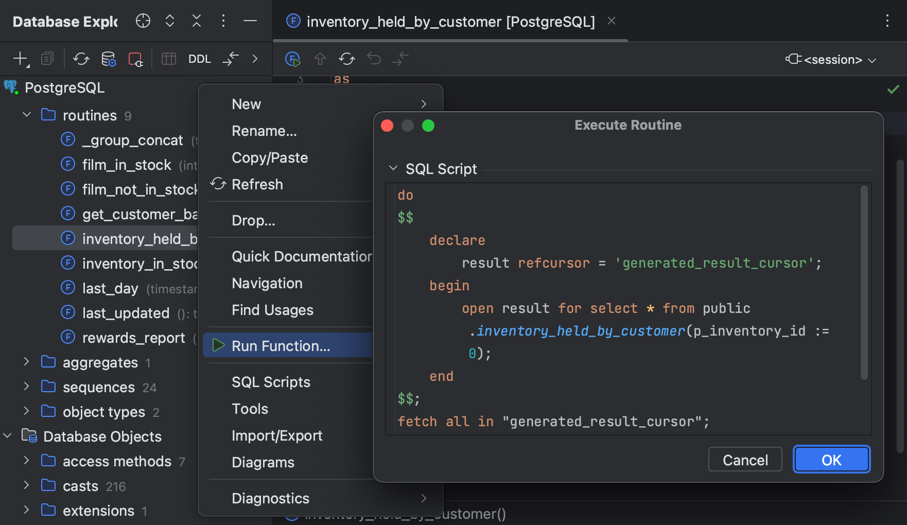Expand the sequences folder
The width and height of the screenshot is (907, 525).
pyautogui.click(x=27, y=387)
